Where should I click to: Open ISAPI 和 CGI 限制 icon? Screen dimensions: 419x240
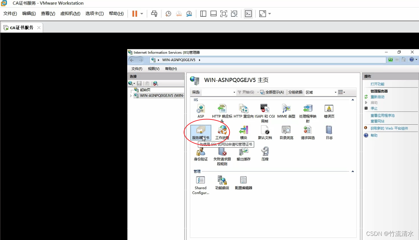[265, 109]
